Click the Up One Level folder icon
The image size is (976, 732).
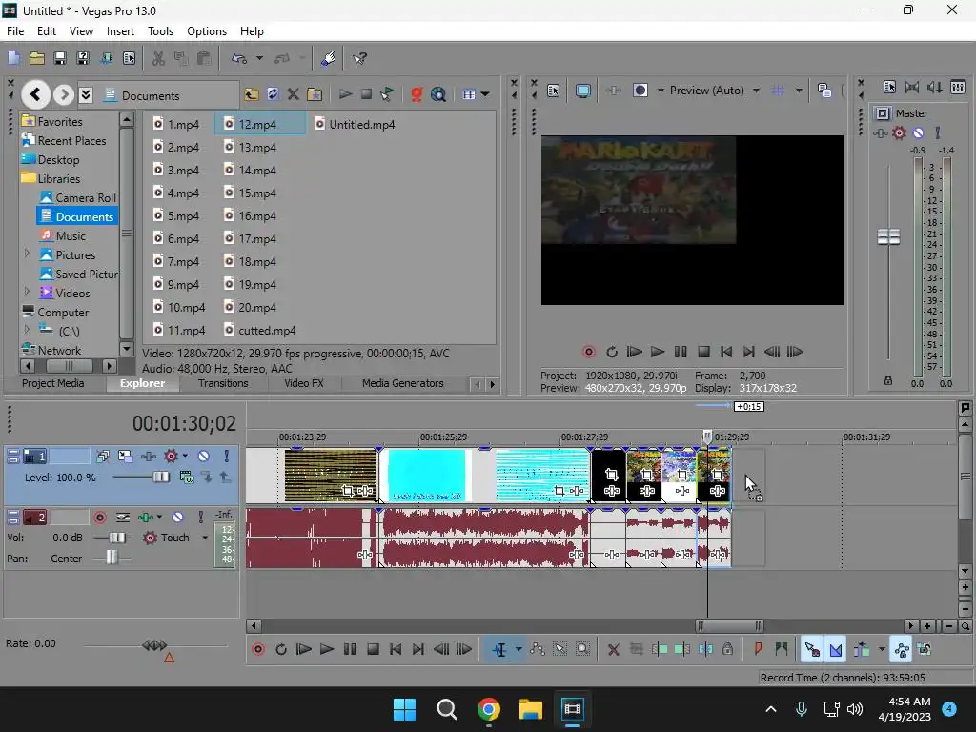[x=252, y=94]
